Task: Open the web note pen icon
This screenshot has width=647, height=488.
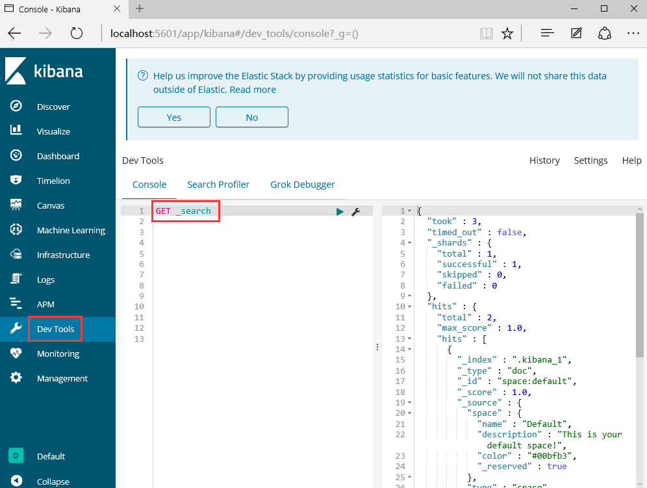Action: (x=576, y=33)
